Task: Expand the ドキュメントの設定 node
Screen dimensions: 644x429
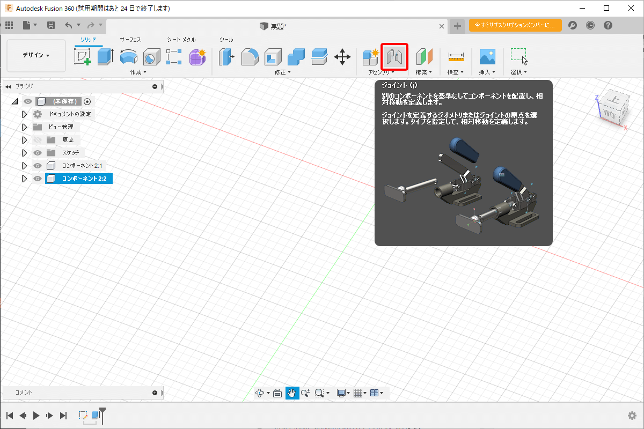Action: [x=24, y=114]
